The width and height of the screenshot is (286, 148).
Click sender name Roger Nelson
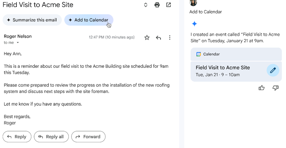18,36
